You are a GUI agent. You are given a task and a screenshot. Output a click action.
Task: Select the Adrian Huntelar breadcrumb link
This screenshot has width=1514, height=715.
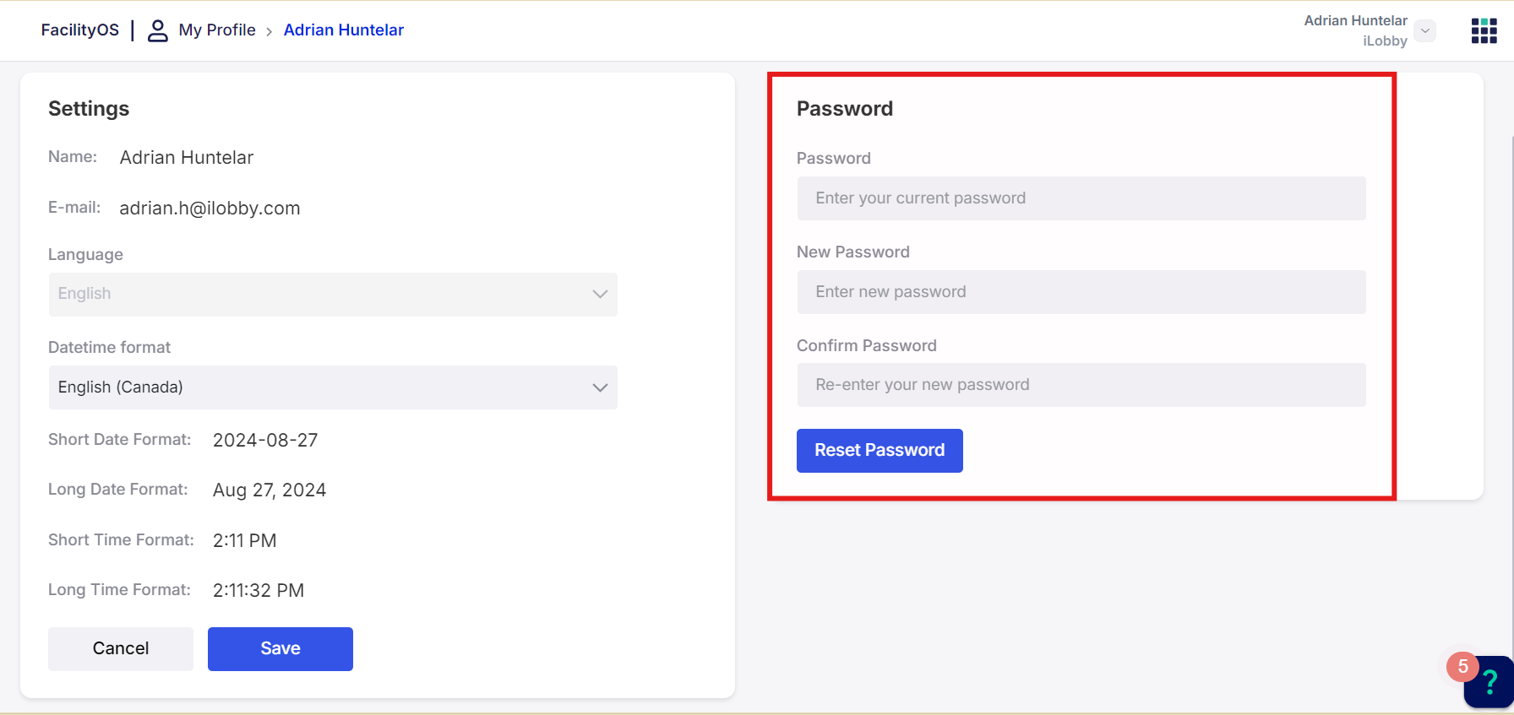coord(344,30)
